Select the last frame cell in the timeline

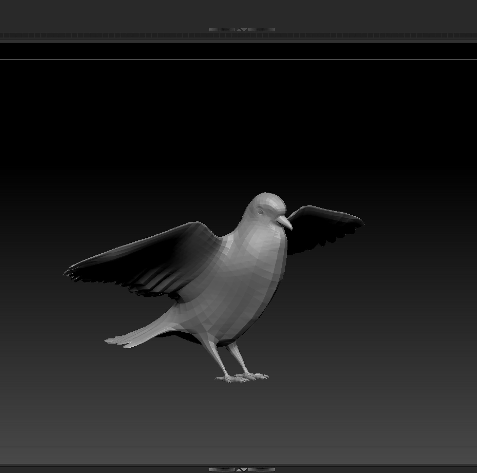474,34
